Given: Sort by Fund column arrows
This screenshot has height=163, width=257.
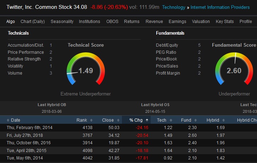Looking at the screenshot, I should point(195,120).
